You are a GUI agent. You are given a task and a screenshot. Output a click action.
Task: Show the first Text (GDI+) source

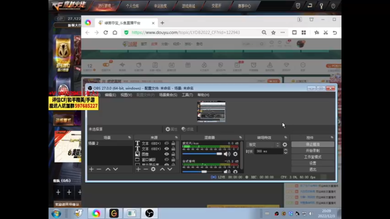[167, 143]
